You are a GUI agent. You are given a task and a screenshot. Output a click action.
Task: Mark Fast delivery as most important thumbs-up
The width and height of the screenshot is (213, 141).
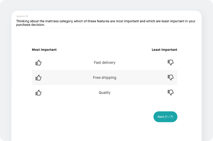pyautogui.click(x=39, y=63)
